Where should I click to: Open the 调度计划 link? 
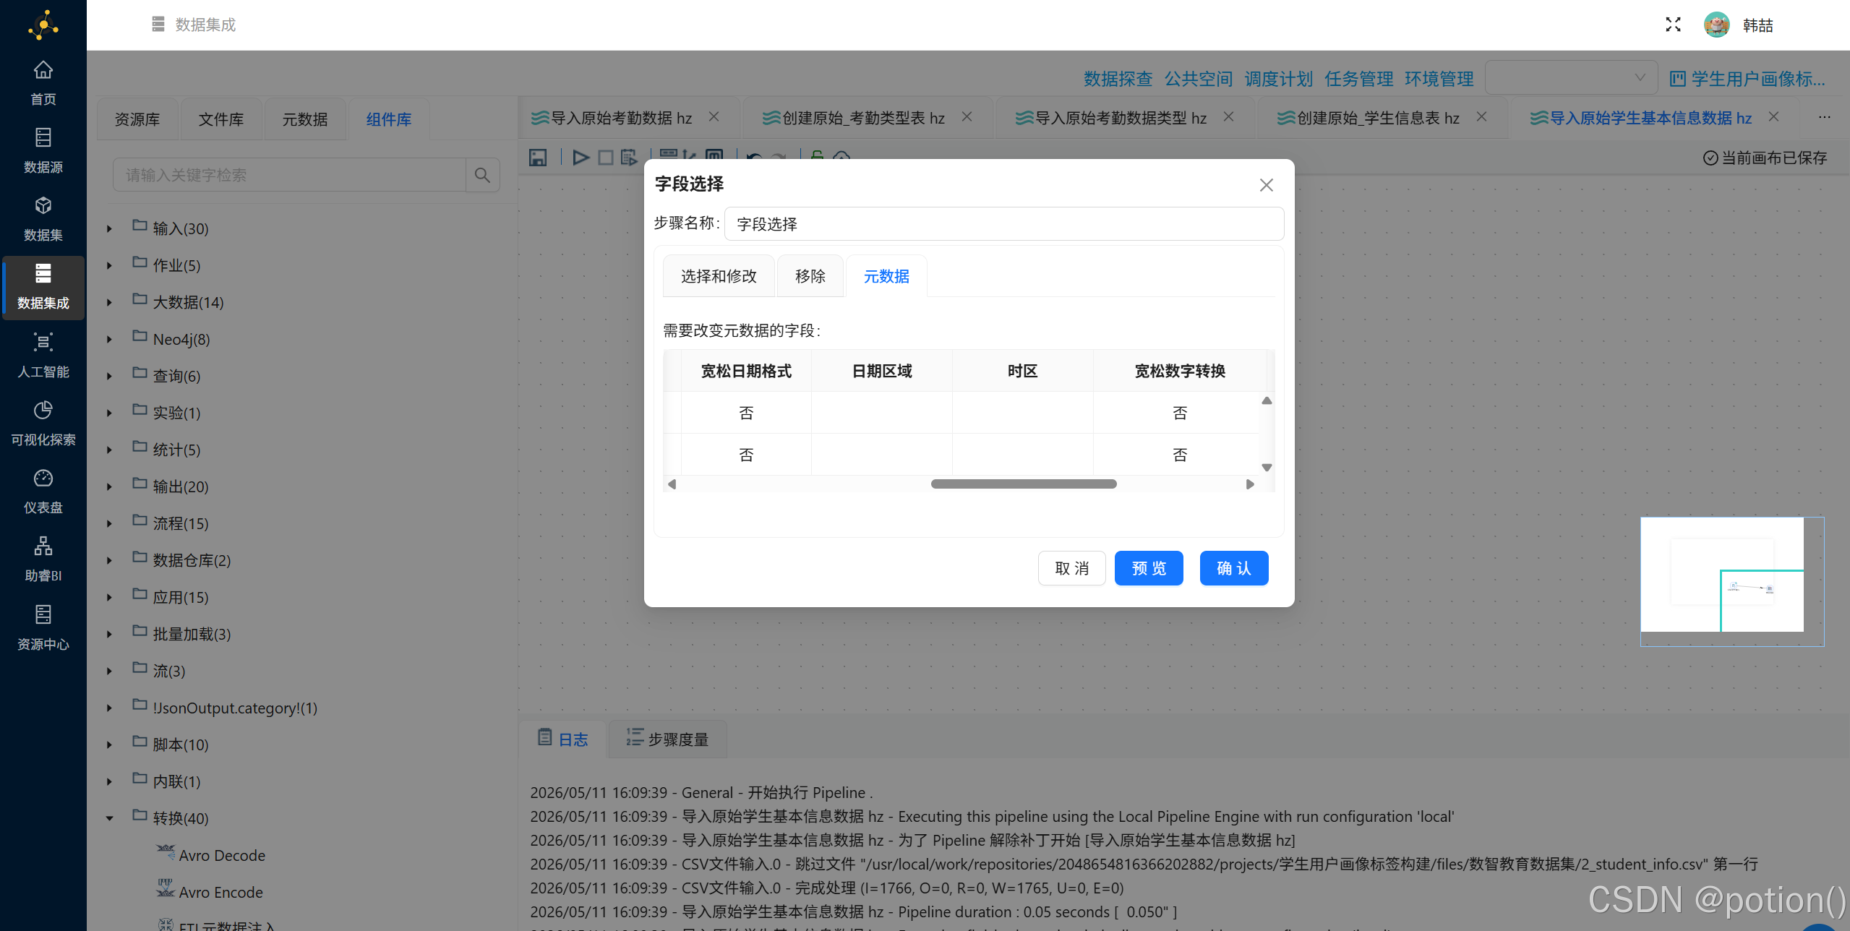[x=1278, y=79]
